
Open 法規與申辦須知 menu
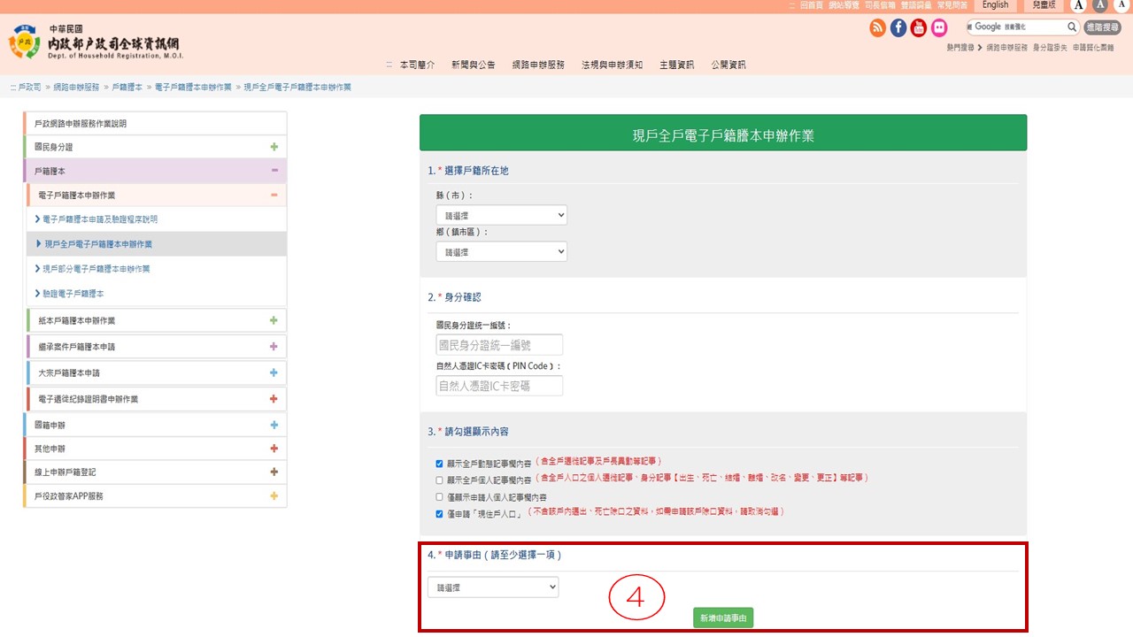tap(612, 65)
